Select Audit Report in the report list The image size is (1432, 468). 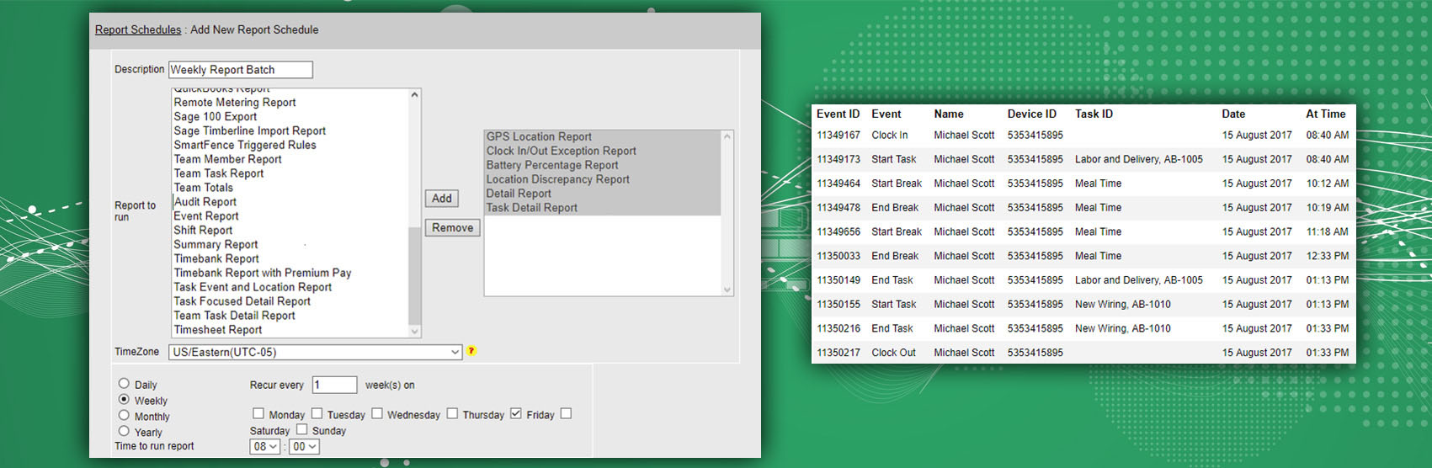205,202
